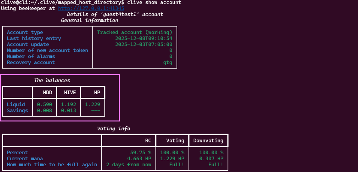Click the 'clive show account' command text
The width and height of the screenshot is (358, 172).
point(154,3)
